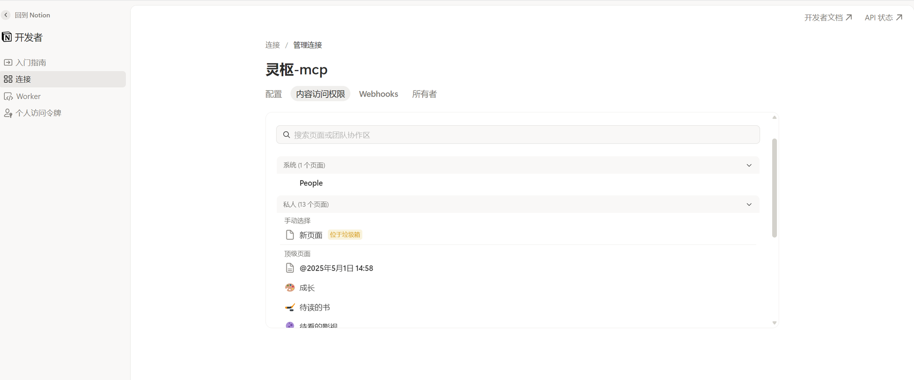Click the scrollbar down arrow
The height and width of the screenshot is (380, 914).
(774, 323)
